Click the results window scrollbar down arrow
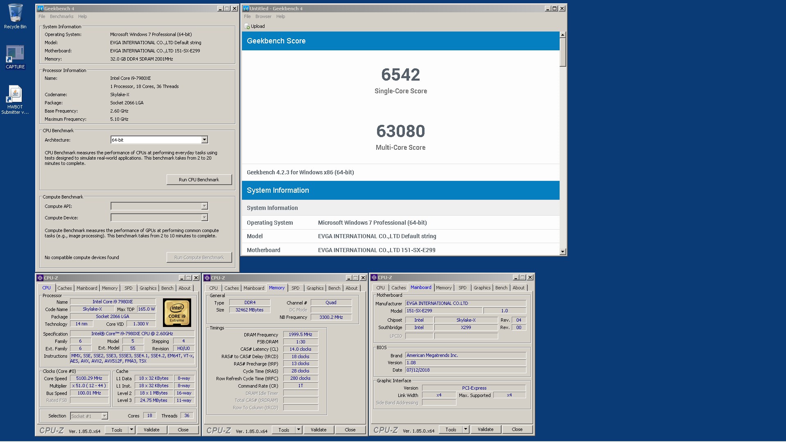786x442 pixels. (563, 252)
